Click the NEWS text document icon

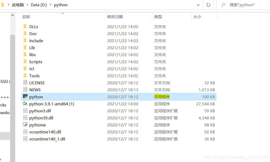[25, 90]
